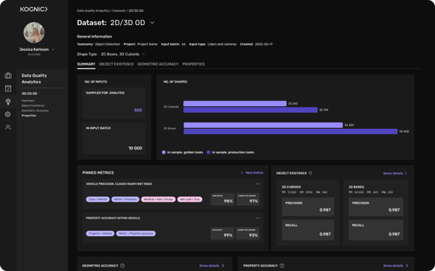The width and height of the screenshot is (435, 271).
Task: Click the target crosshair sidebar icon
Action: click(8, 114)
